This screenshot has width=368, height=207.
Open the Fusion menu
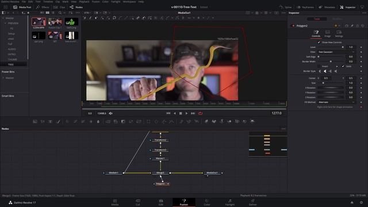pos(95,2)
